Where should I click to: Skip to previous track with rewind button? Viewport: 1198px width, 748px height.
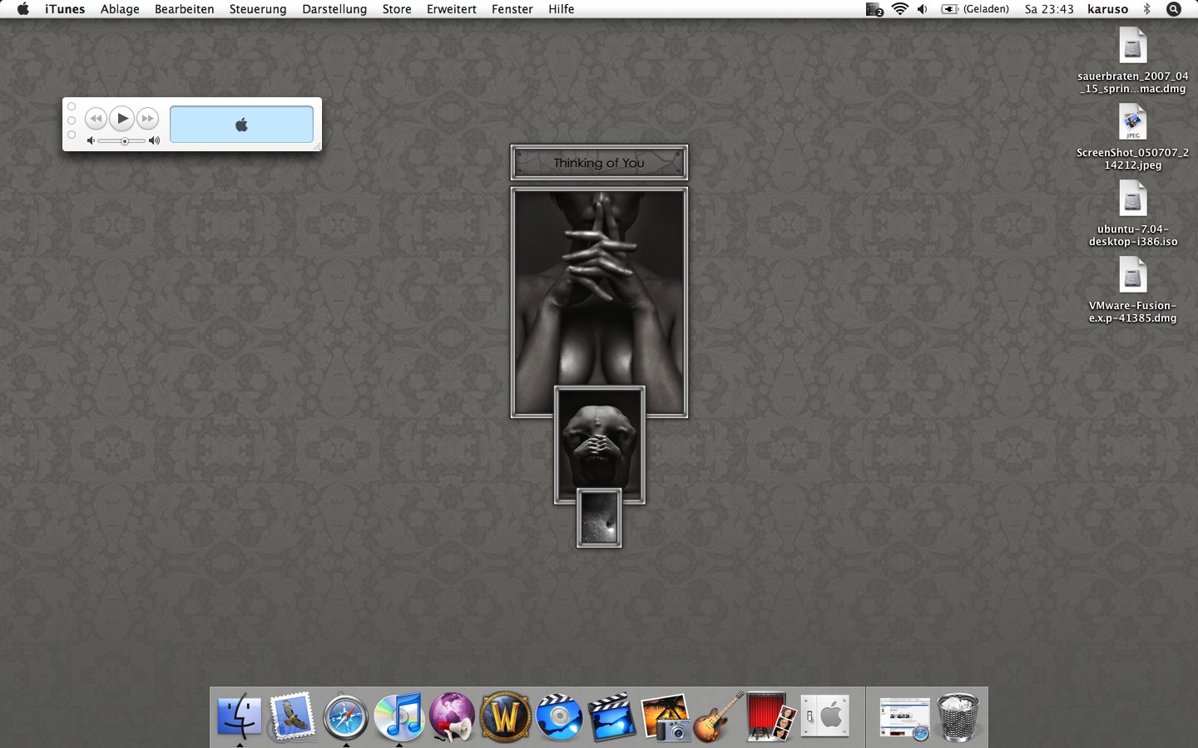click(x=96, y=119)
